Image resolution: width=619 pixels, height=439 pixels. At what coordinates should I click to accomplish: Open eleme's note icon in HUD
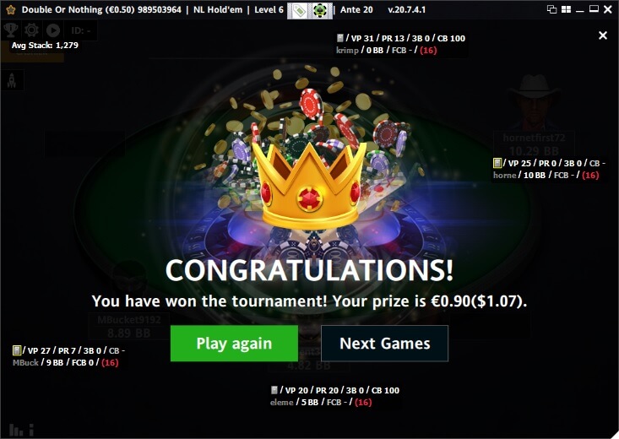click(274, 390)
